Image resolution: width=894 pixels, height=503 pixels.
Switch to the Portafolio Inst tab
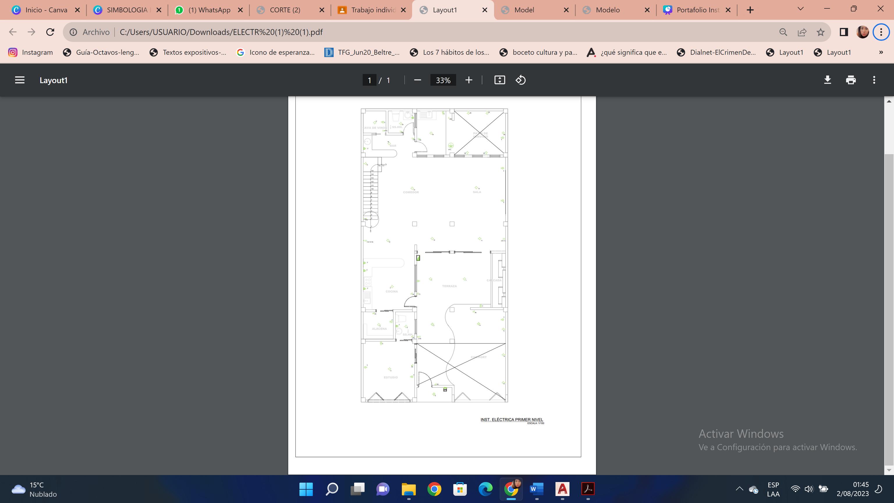(x=698, y=10)
